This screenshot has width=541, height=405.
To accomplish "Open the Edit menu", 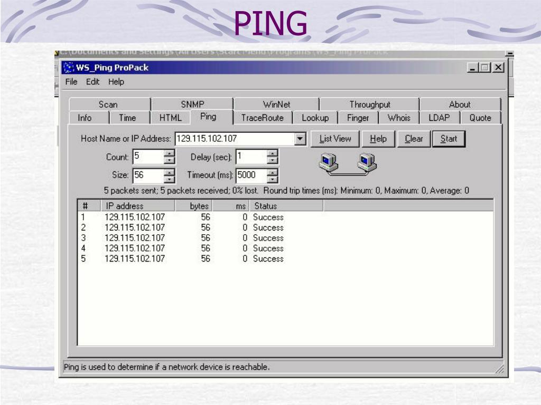I will pyautogui.click(x=92, y=82).
